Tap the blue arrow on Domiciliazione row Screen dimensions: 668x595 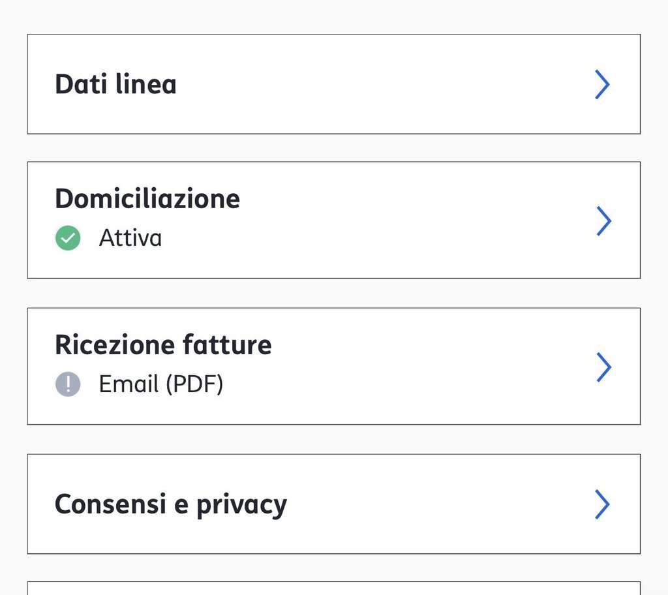tap(604, 221)
